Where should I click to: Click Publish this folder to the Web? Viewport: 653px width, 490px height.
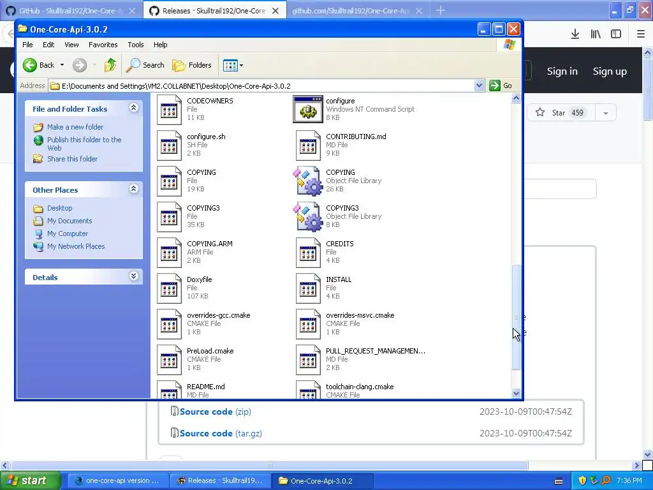coord(84,144)
